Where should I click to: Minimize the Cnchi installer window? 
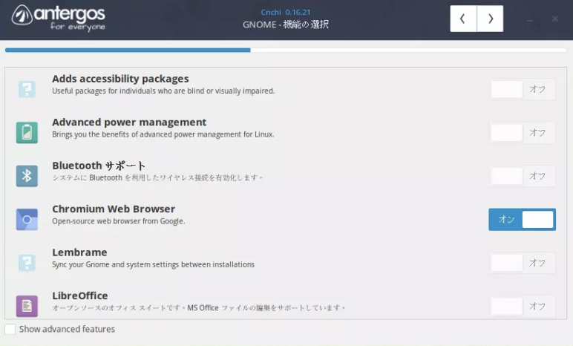[x=530, y=19]
